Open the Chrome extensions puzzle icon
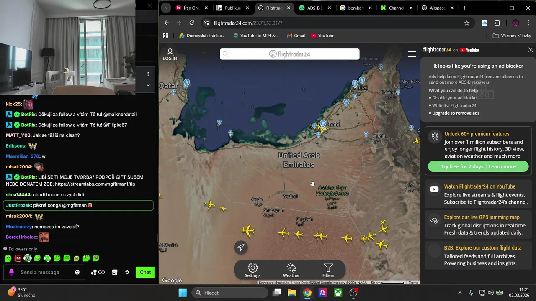 point(497,23)
